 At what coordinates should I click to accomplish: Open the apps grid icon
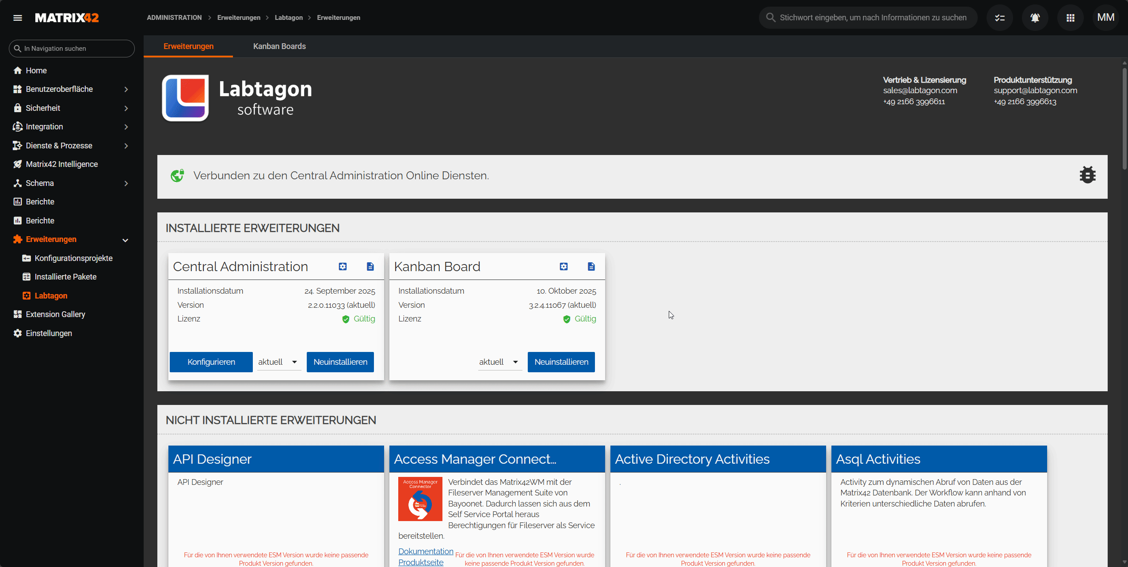(1070, 18)
